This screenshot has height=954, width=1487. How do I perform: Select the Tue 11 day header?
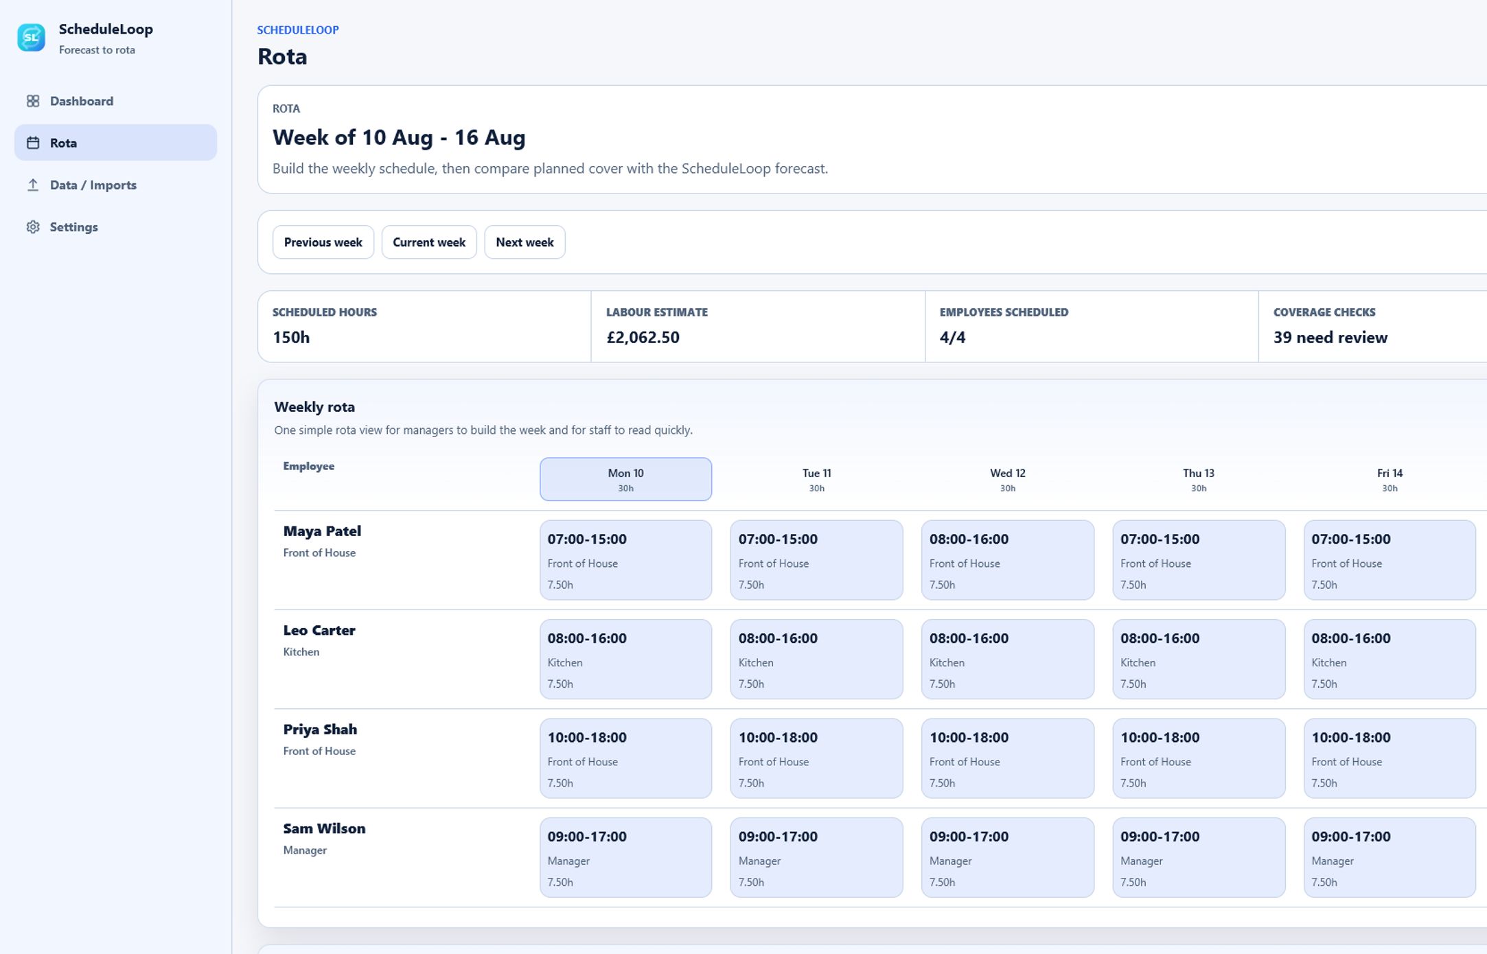click(x=816, y=479)
